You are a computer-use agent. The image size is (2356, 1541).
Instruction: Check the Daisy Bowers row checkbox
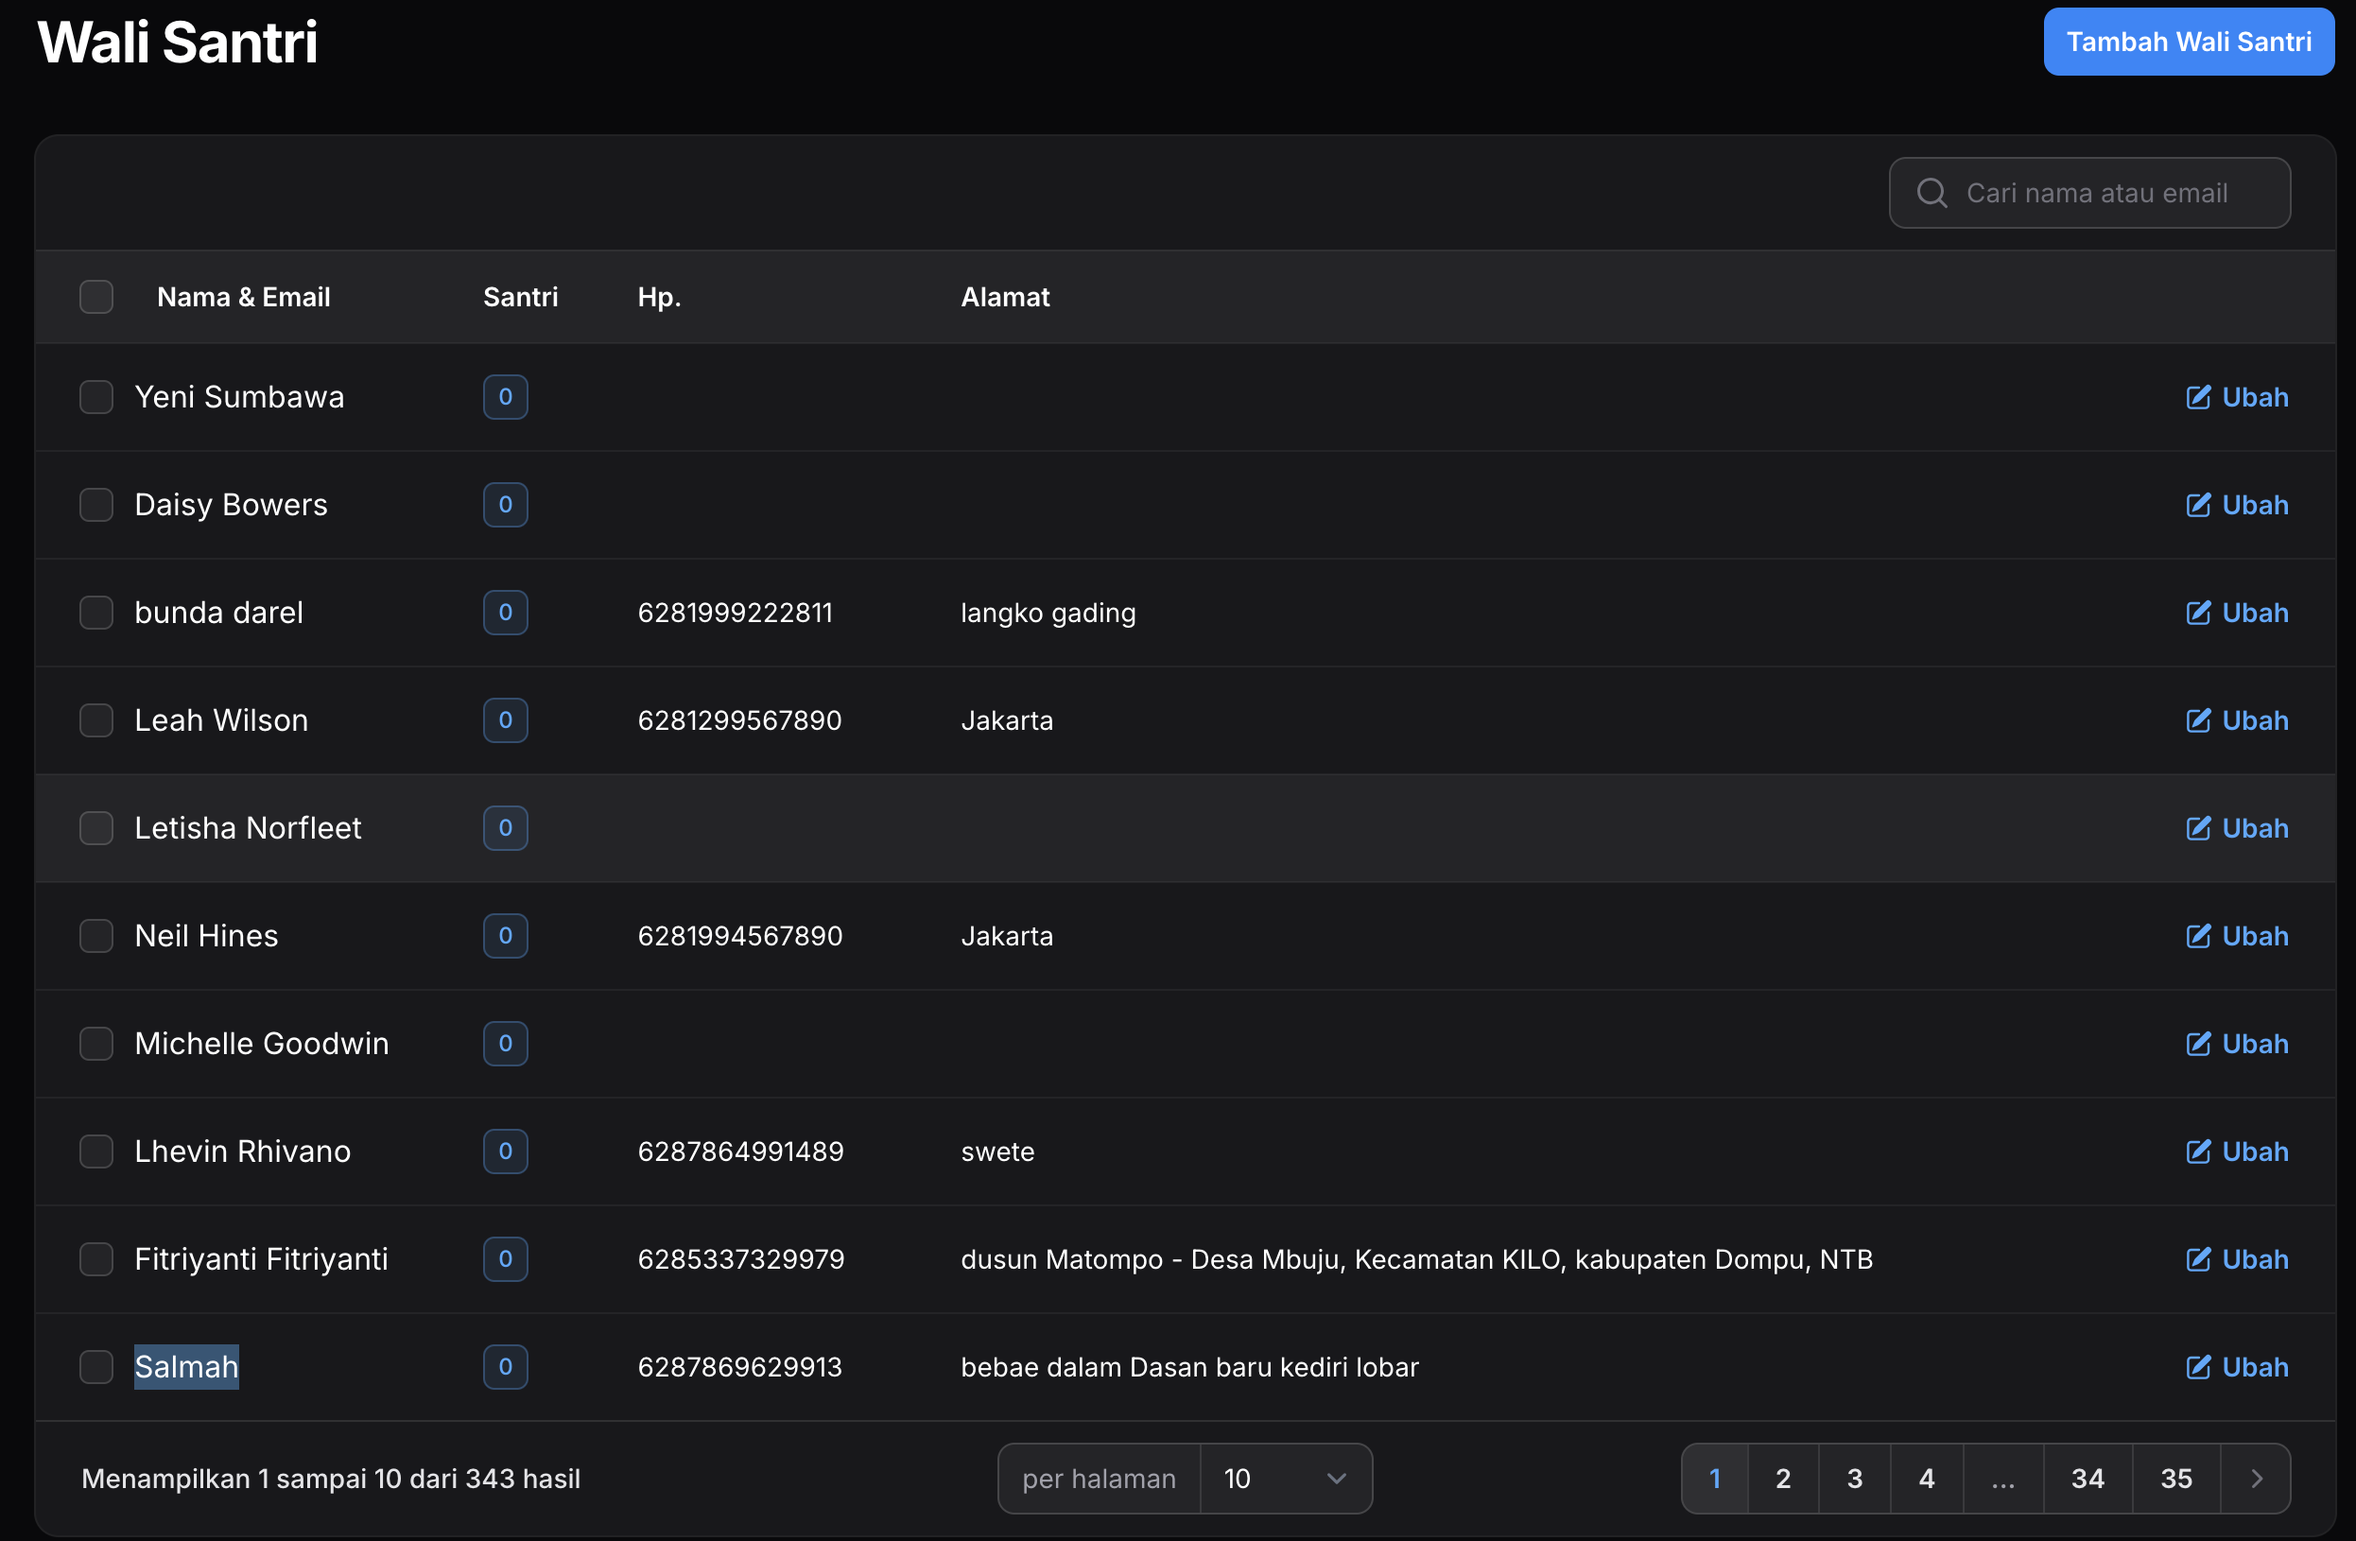pyautogui.click(x=96, y=505)
